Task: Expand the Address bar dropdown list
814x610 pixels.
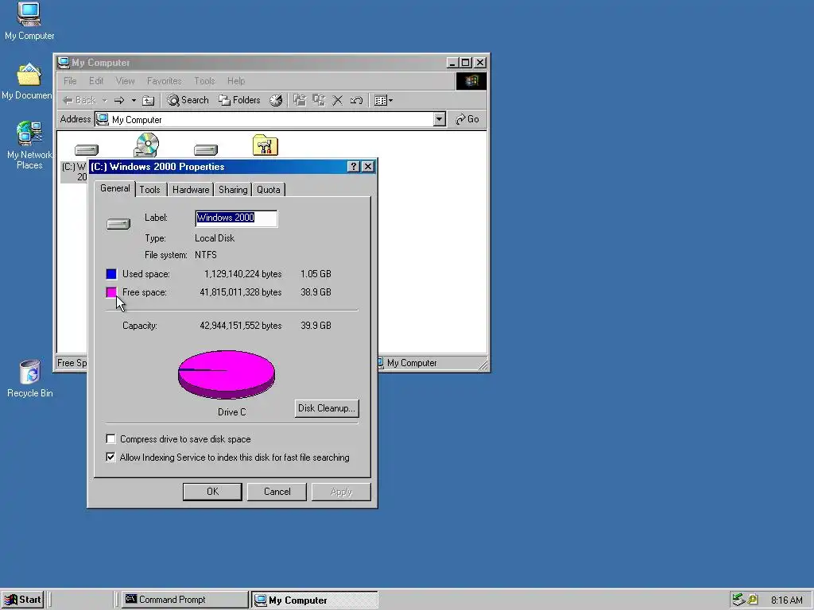Action: point(439,119)
